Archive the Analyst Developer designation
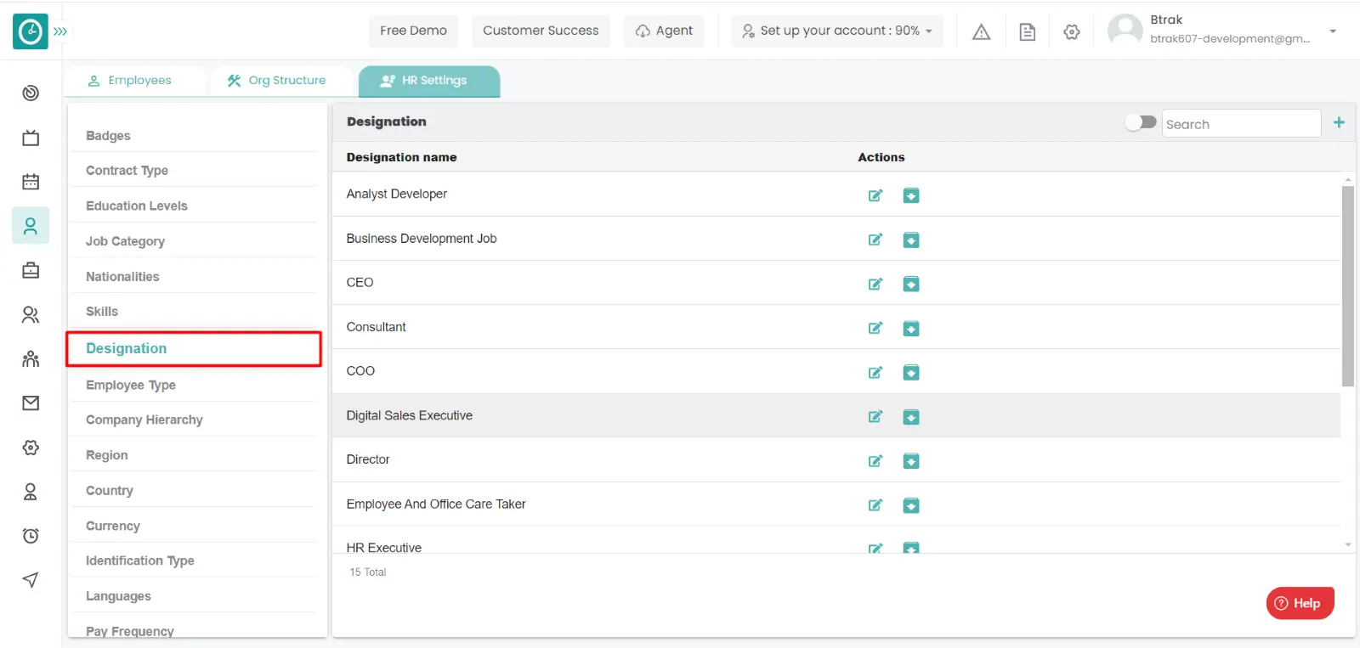1360x648 pixels. click(x=910, y=195)
